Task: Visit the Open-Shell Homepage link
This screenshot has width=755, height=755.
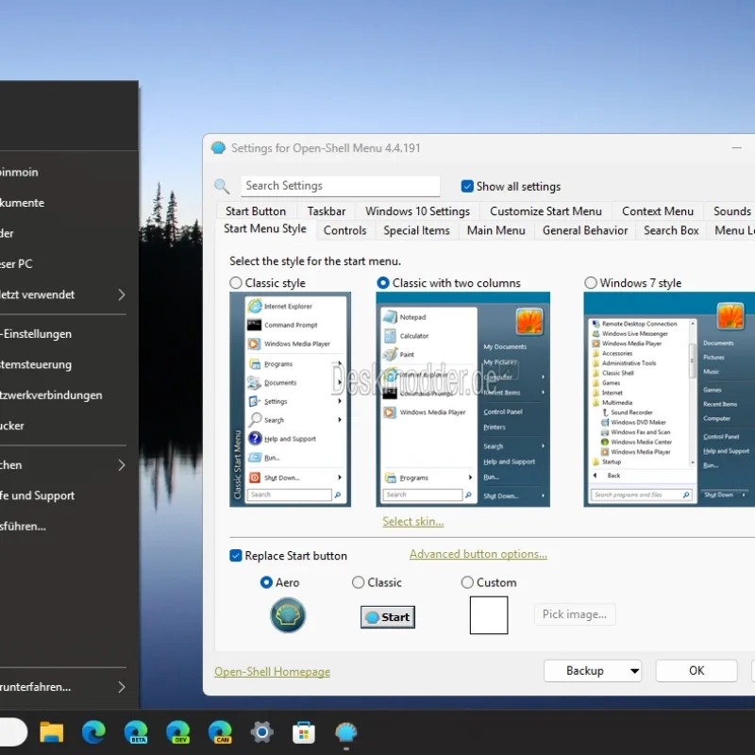Action: [272, 672]
